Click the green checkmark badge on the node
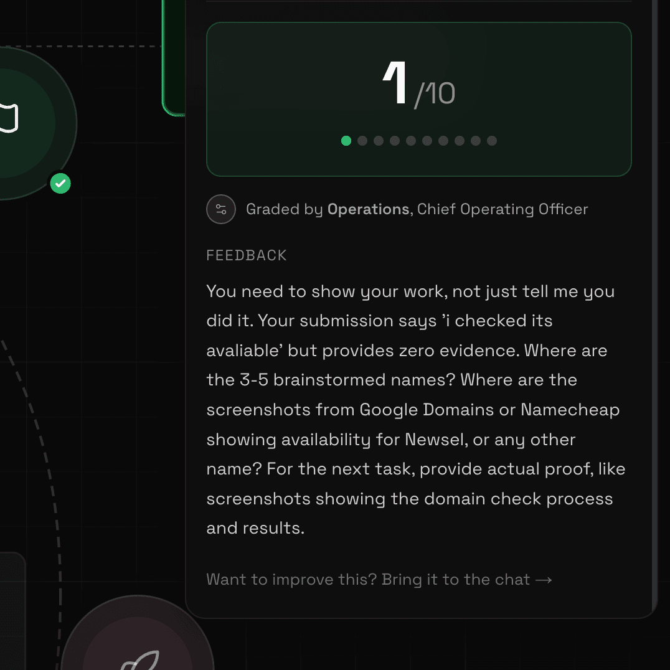 tap(60, 184)
